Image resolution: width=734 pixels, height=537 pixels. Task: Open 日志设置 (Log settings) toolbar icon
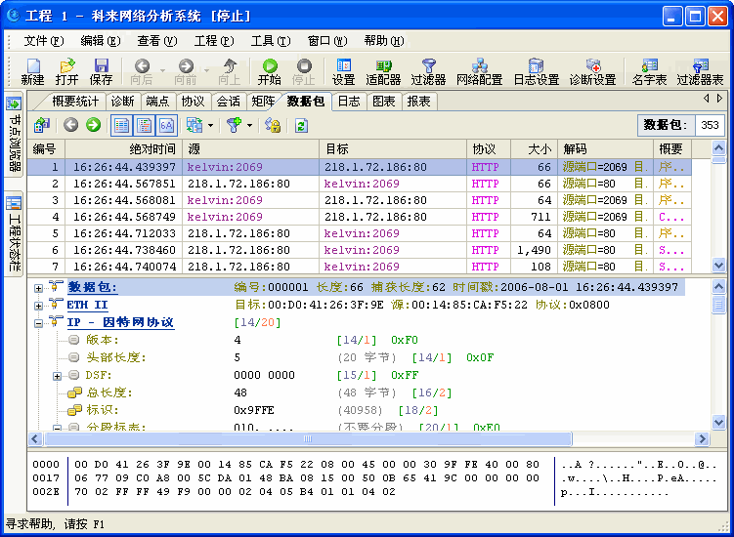(x=537, y=71)
